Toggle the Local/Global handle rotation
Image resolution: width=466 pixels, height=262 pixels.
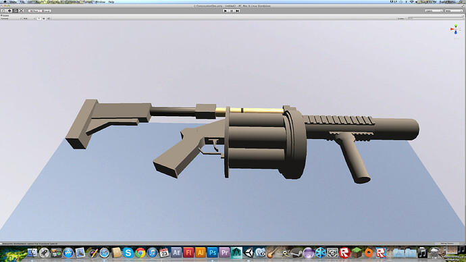(x=45, y=11)
